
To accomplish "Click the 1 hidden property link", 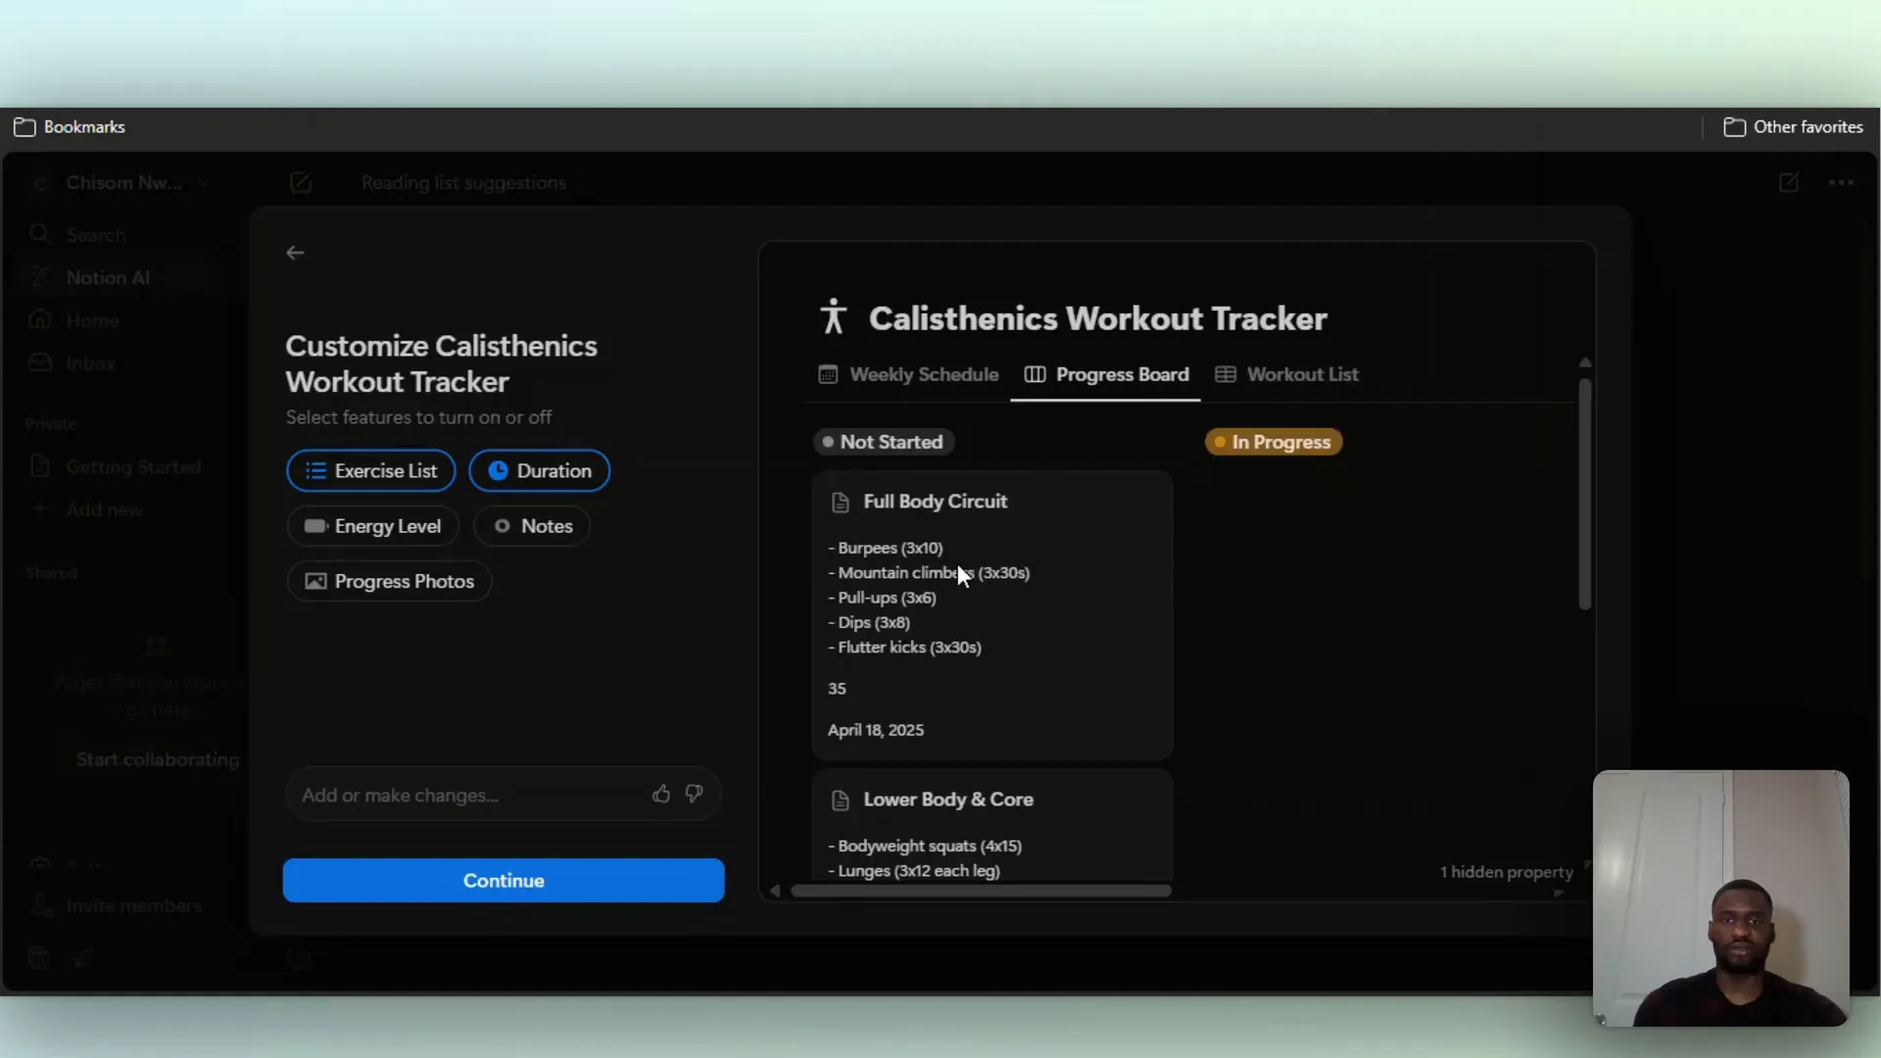I will [x=1506, y=872].
